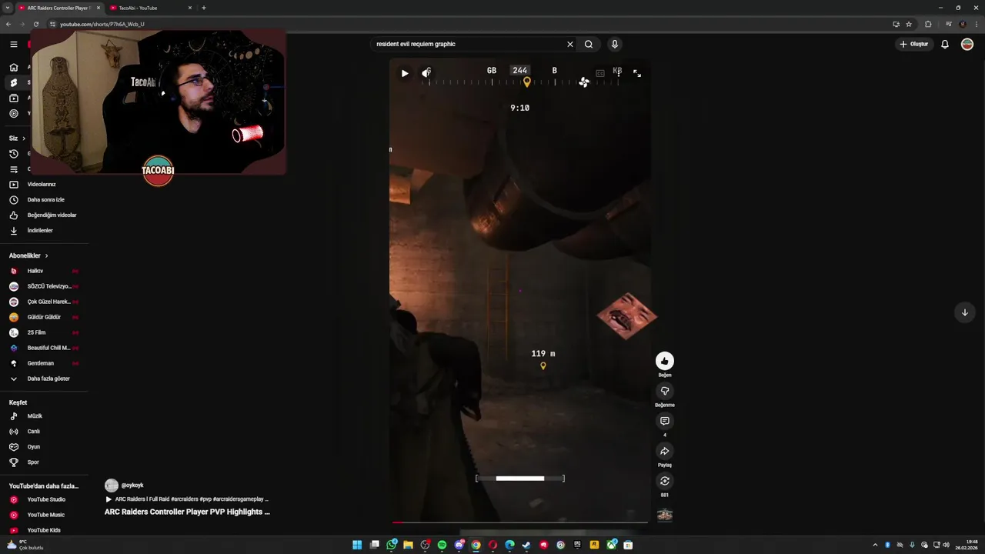985x554 pixels.
Task: Expand the Abonelikler section chevron
Action: tap(46, 255)
